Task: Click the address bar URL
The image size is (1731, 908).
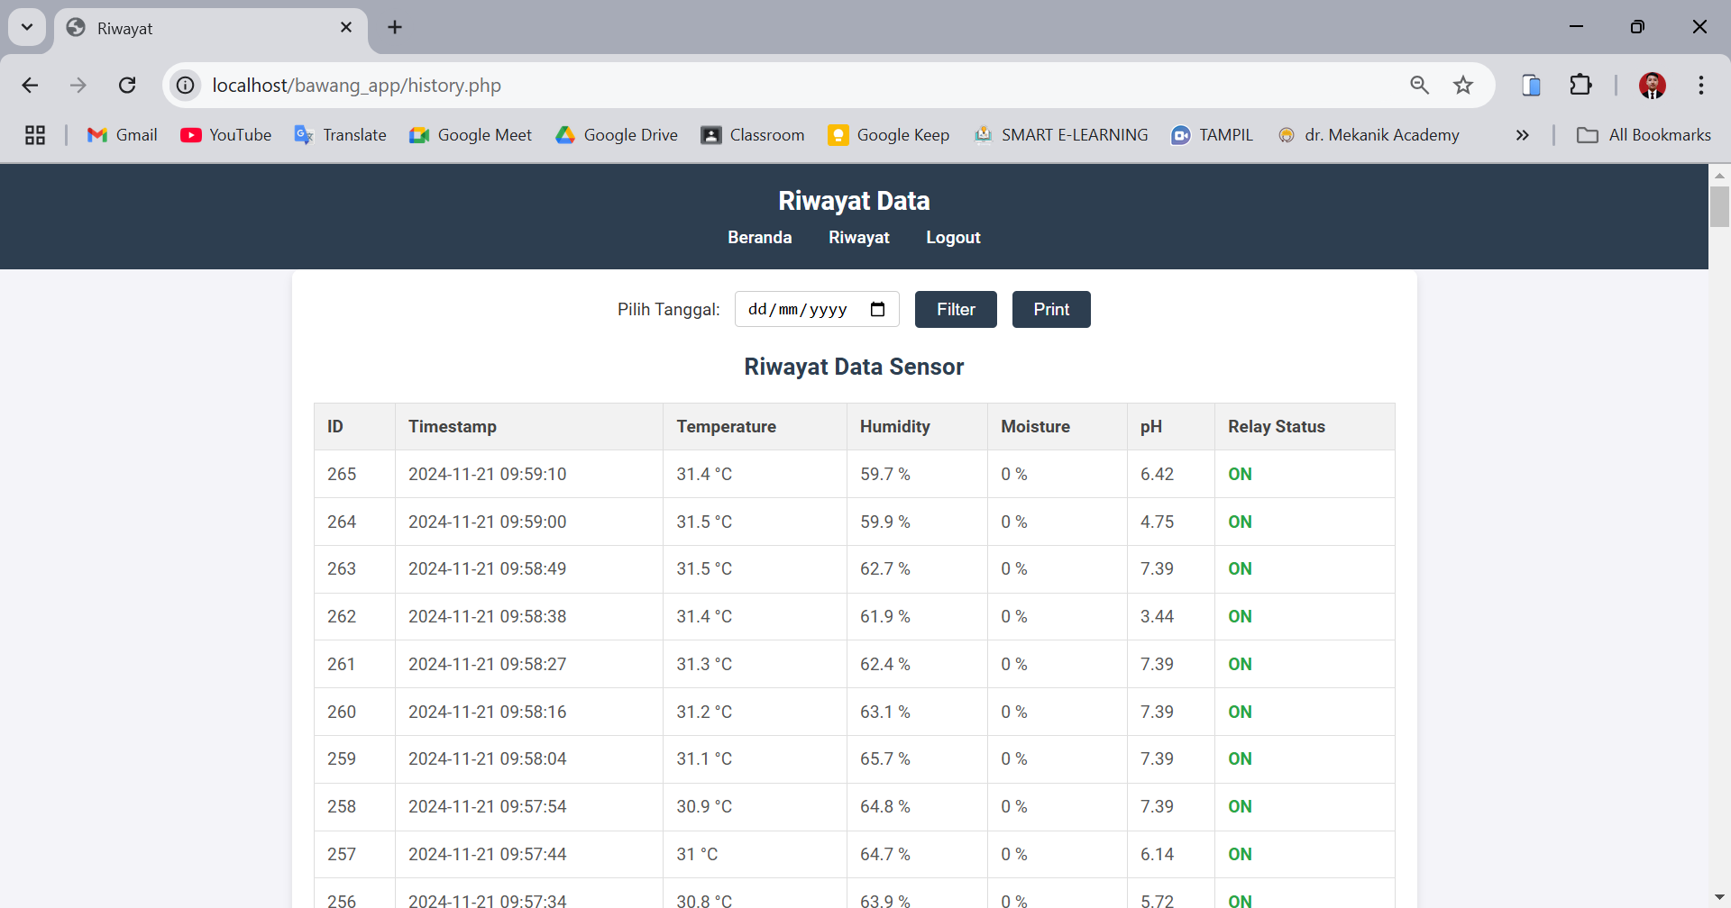Action: pos(356,86)
